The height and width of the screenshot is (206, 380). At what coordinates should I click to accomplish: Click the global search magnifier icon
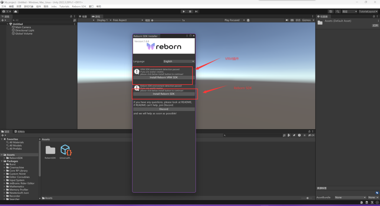click(338, 12)
